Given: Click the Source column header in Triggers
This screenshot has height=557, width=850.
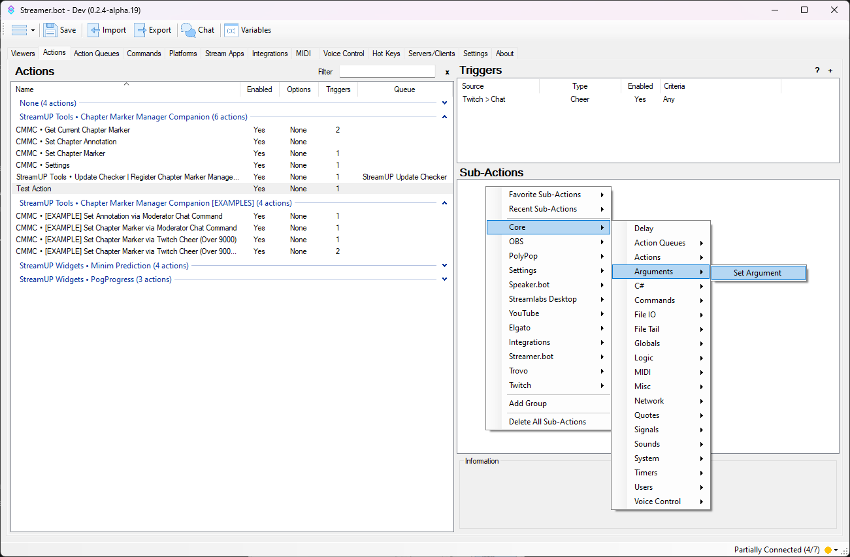Looking at the screenshot, I should click(499, 86).
